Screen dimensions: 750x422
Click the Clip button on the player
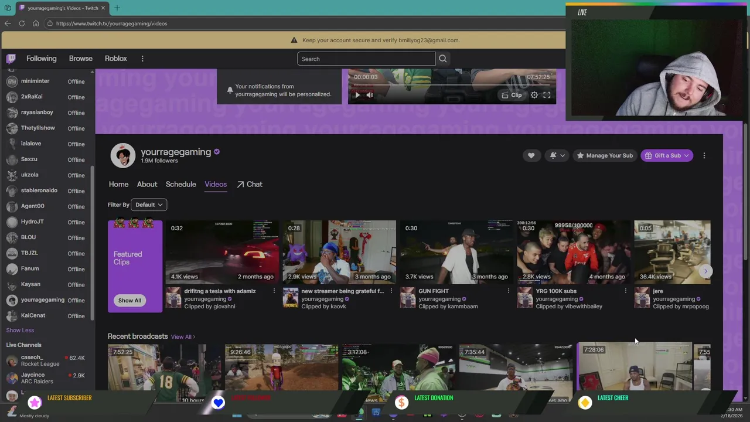pyautogui.click(x=512, y=95)
